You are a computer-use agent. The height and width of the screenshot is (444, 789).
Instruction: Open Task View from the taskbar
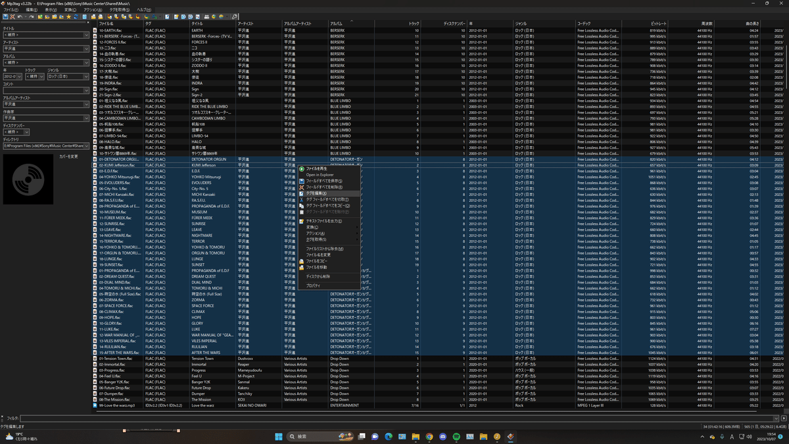coord(361,437)
